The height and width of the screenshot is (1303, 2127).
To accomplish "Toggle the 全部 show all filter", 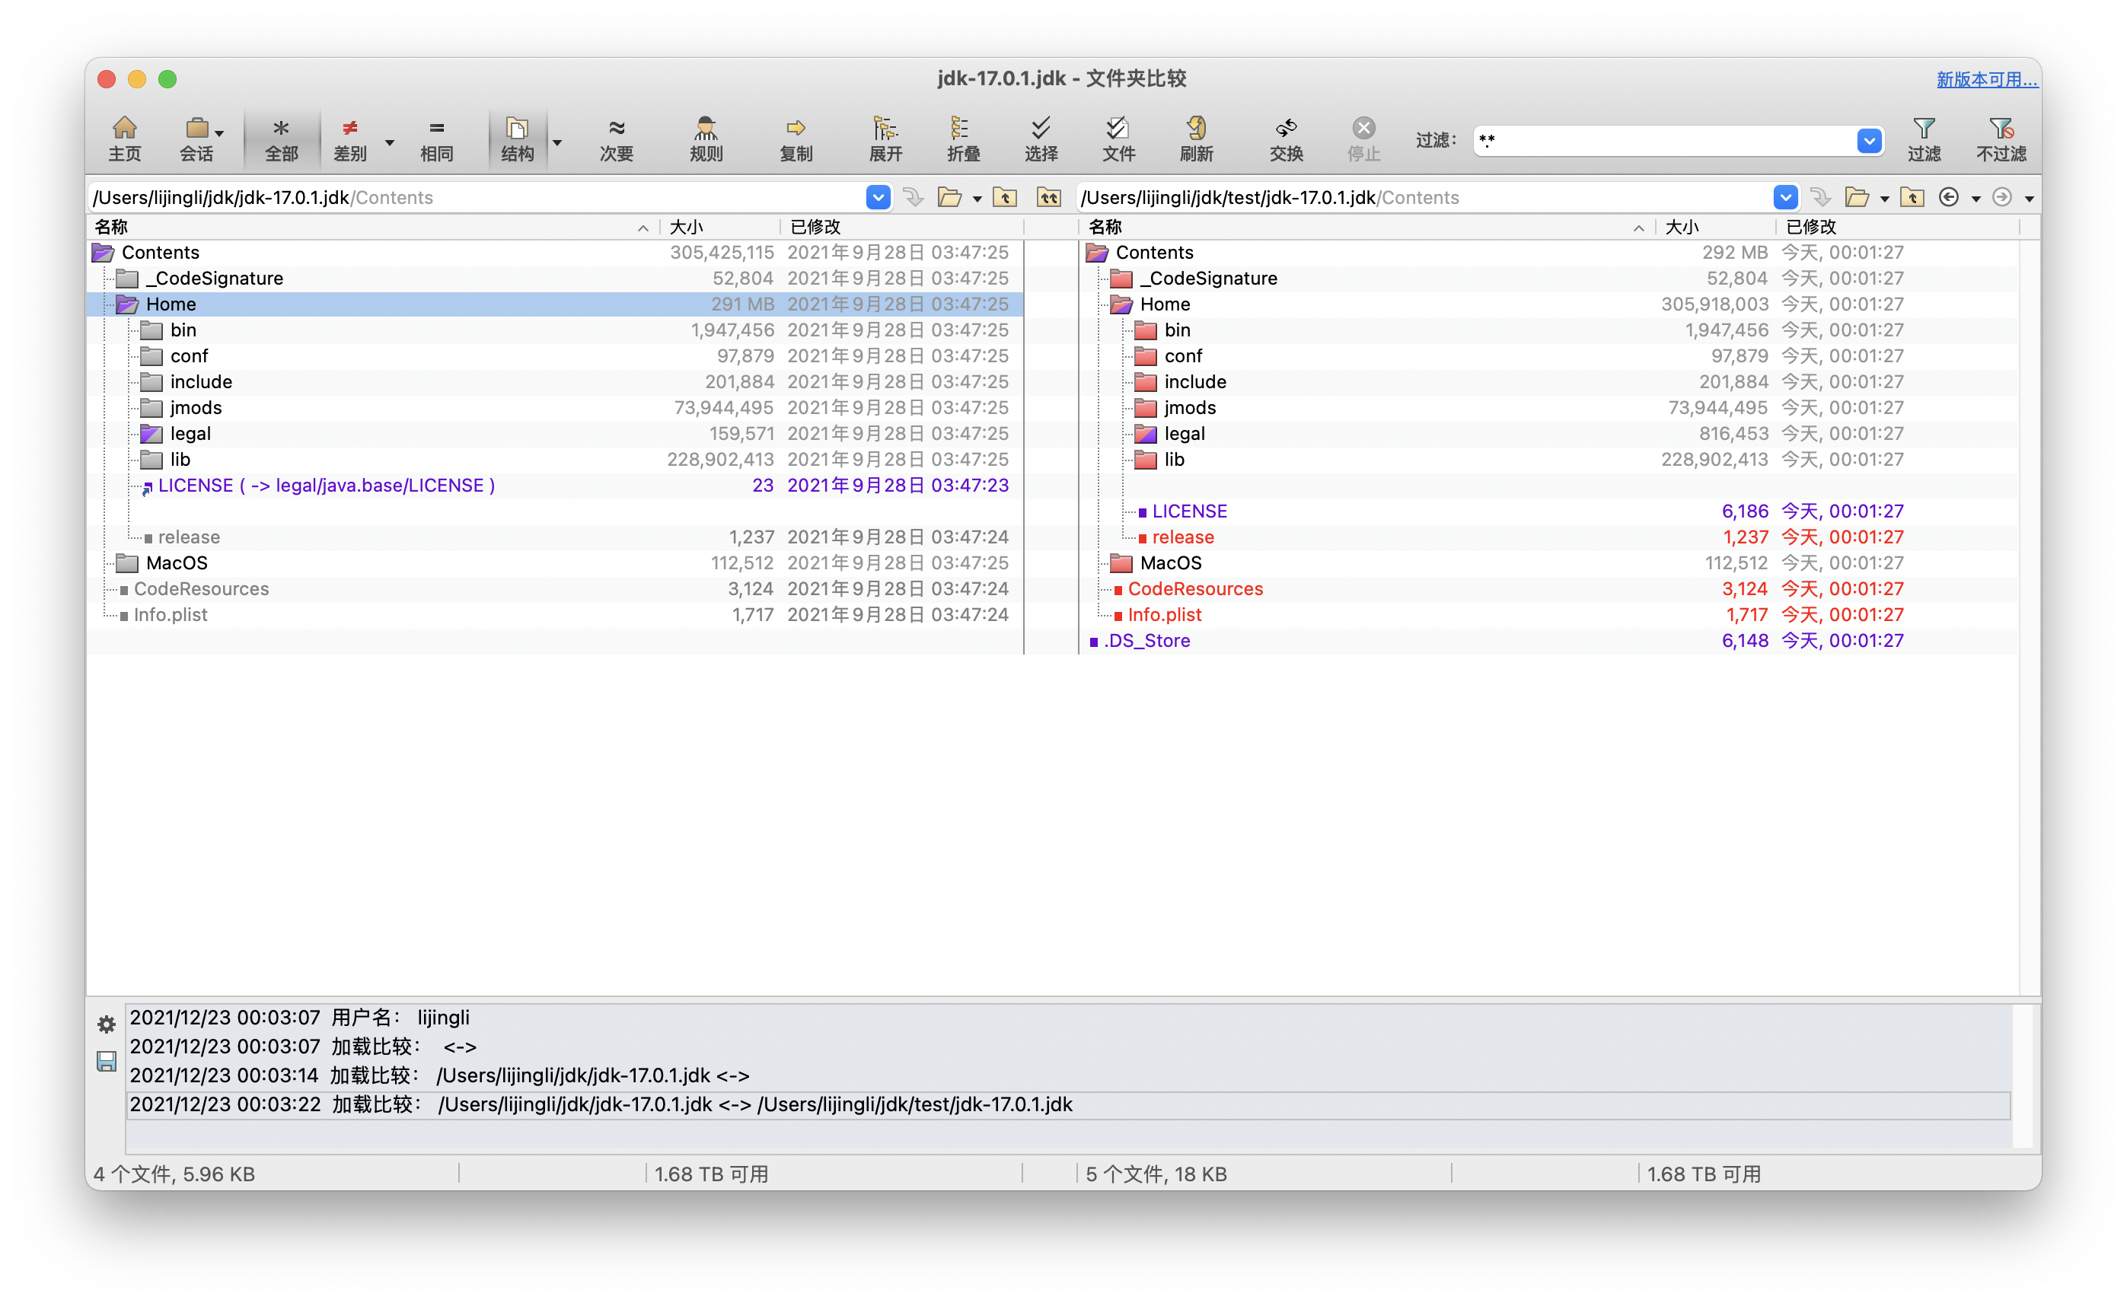I will point(281,138).
